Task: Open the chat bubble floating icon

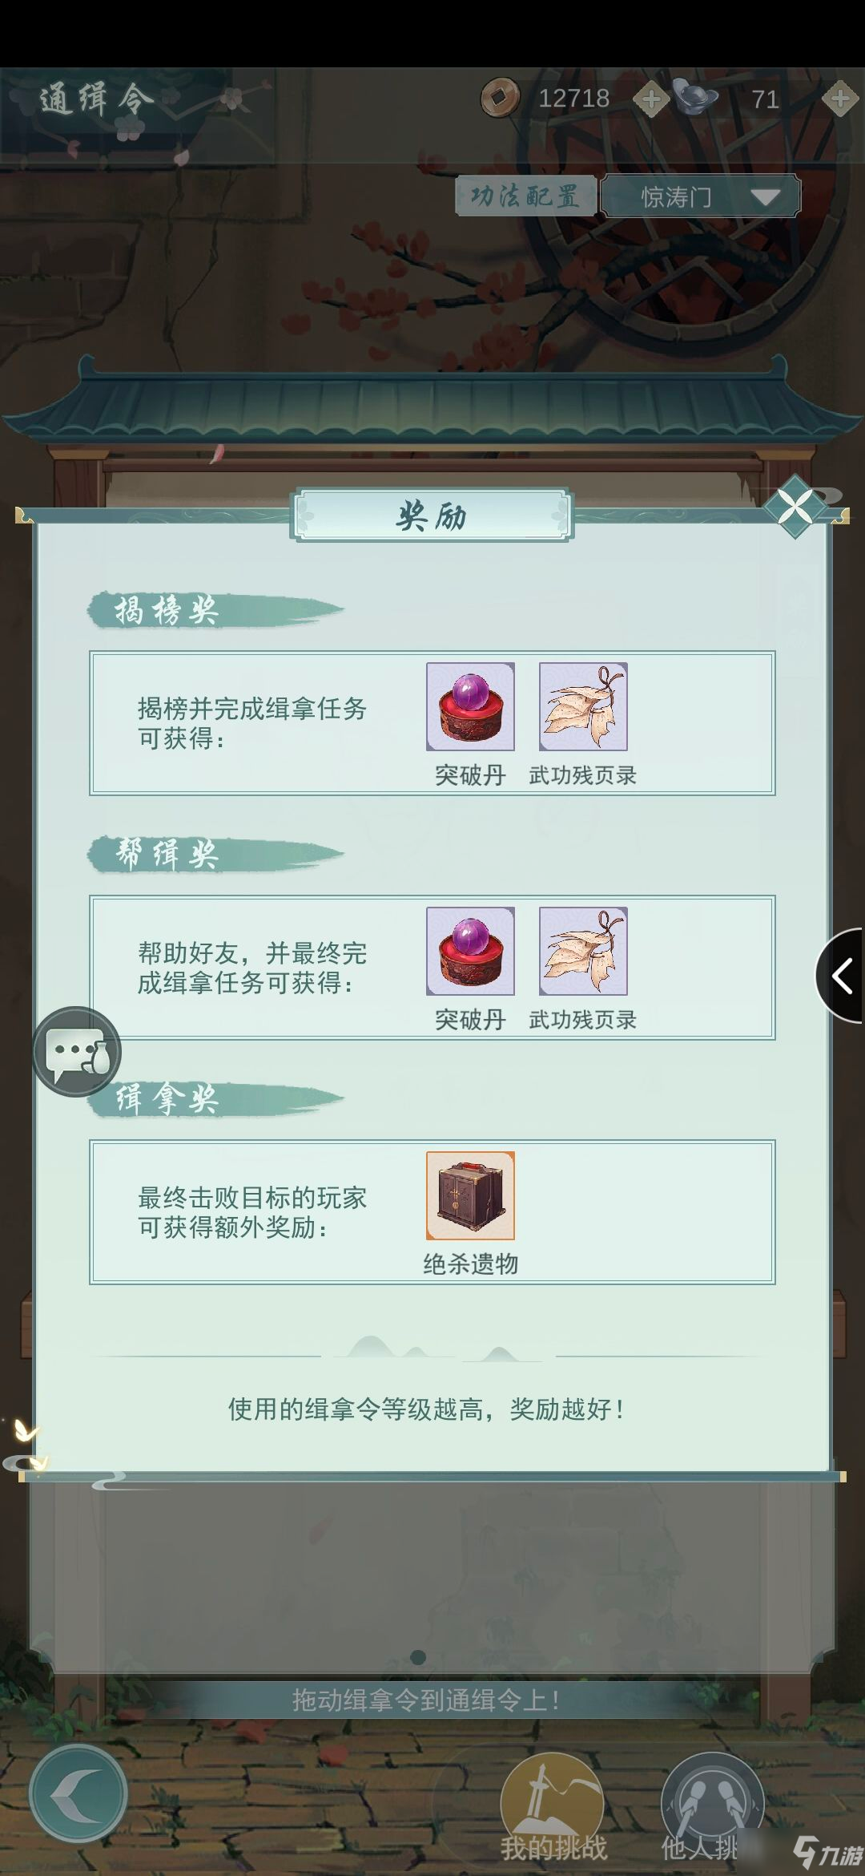Action: click(x=77, y=1051)
